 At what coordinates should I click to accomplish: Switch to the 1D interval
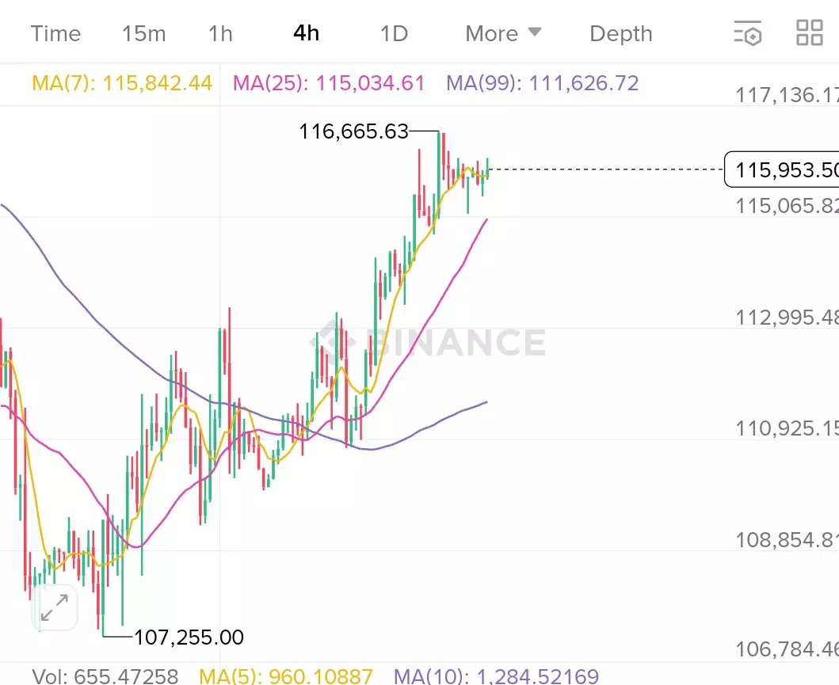393,33
